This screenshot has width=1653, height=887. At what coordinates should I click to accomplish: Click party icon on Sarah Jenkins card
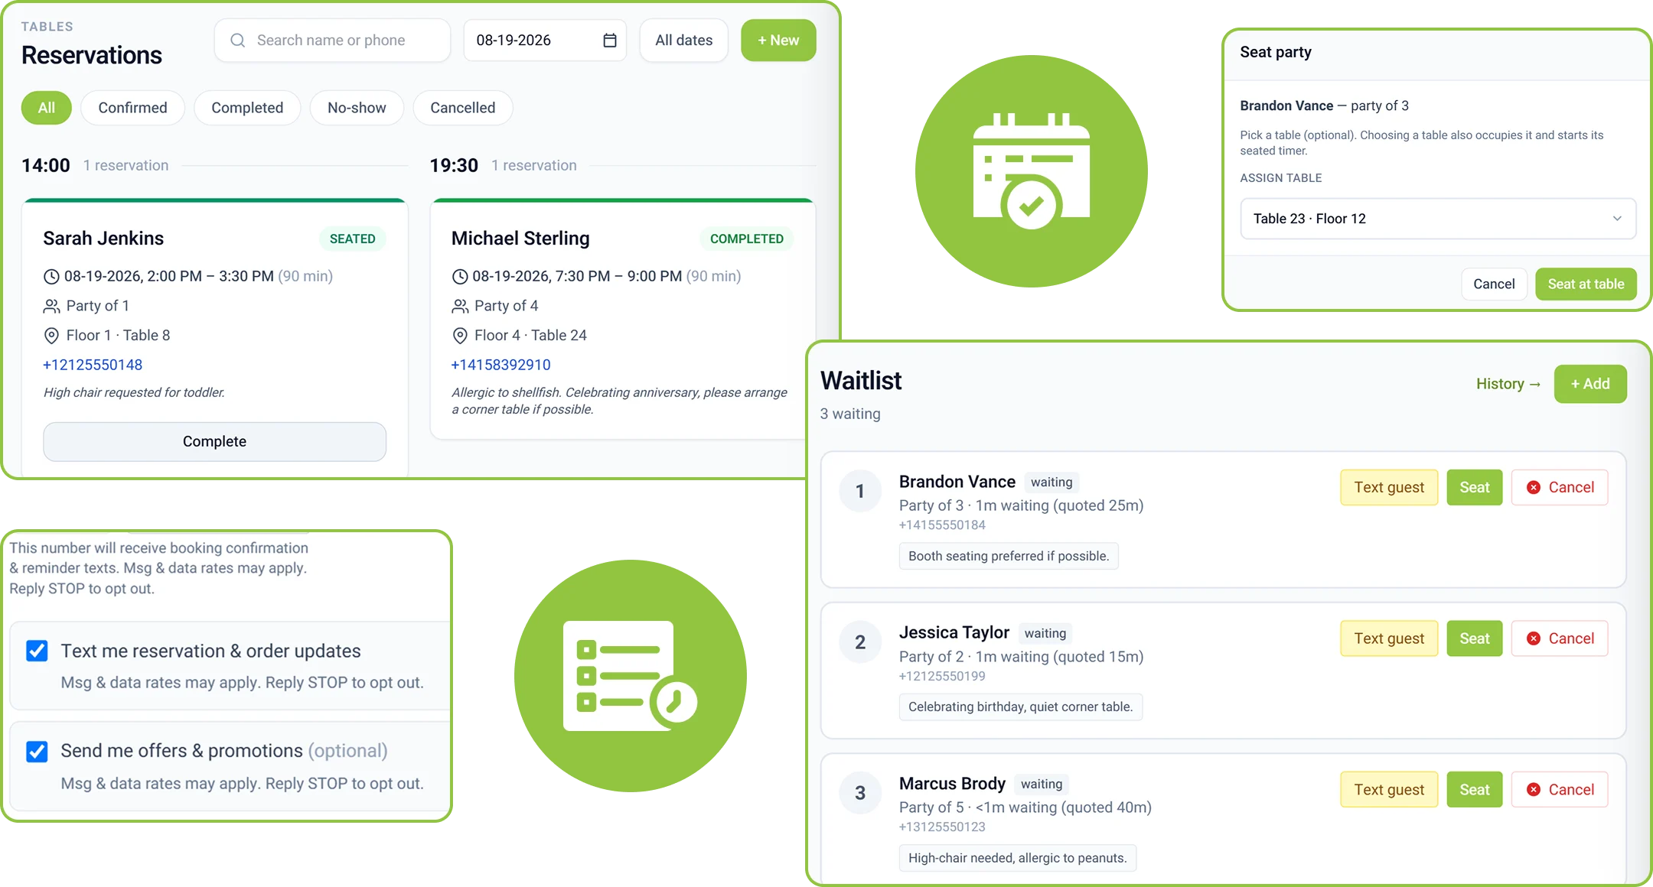click(51, 307)
